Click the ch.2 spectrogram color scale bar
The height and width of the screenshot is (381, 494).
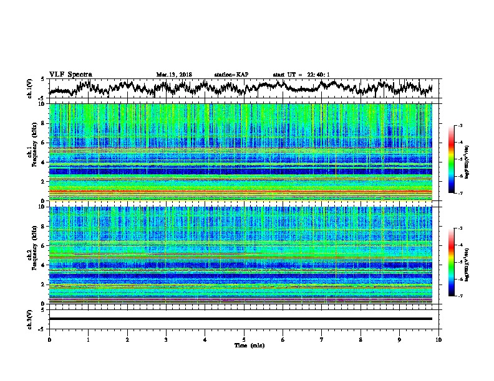coord(452,262)
